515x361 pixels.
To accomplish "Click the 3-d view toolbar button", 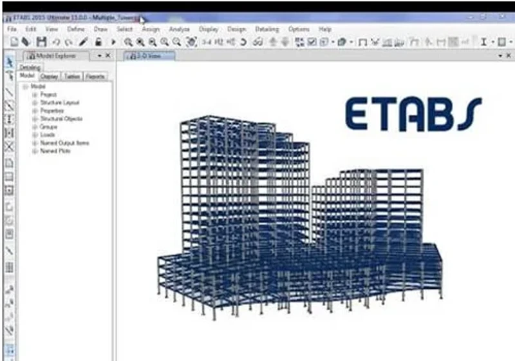I will pyautogui.click(x=207, y=42).
